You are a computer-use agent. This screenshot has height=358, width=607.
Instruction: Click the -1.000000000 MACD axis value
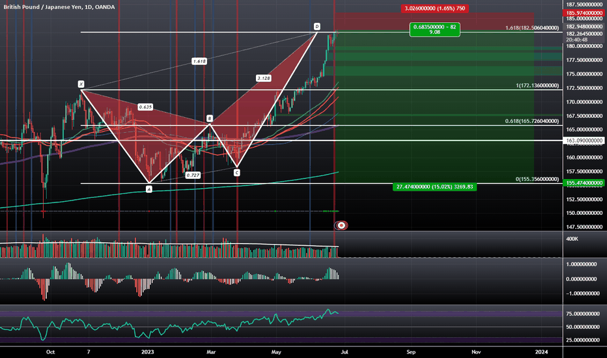pyautogui.click(x=583, y=294)
